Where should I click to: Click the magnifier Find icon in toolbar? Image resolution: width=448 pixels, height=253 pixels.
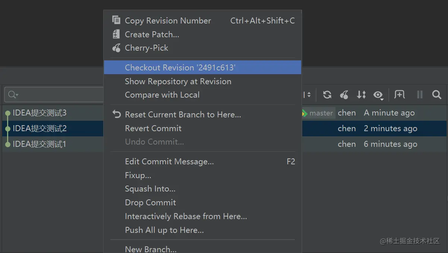click(x=436, y=95)
